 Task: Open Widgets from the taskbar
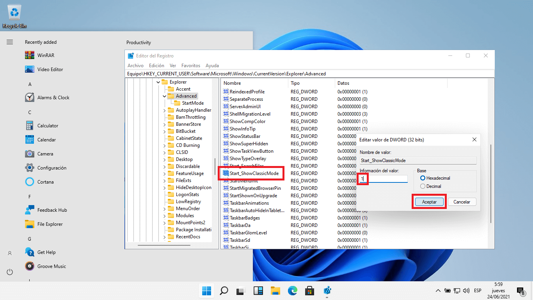(258, 291)
